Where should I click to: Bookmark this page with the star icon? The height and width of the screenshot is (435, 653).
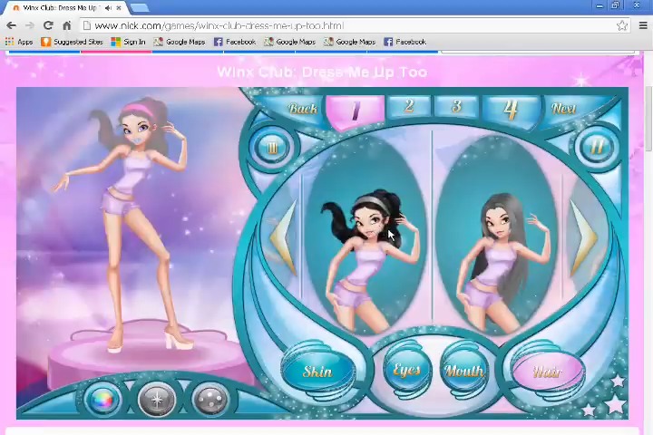pos(622,25)
